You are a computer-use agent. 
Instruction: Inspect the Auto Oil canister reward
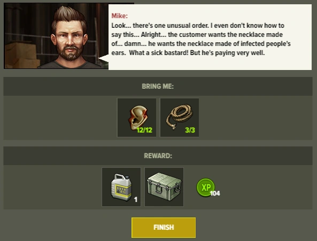(121, 187)
